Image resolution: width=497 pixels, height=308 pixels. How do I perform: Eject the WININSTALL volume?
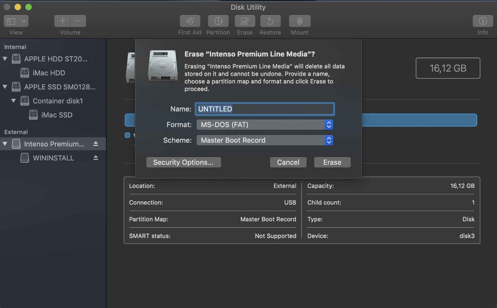(x=96, y=158)
